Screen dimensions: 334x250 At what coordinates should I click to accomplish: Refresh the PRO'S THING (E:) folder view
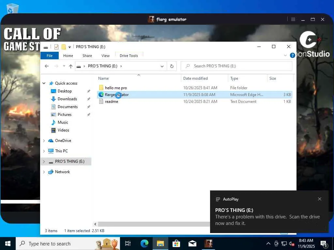[172, 66]
